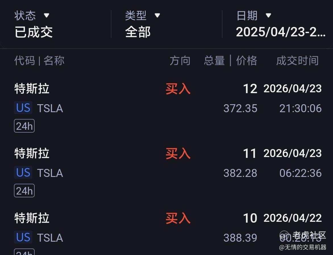Click the US market badge on third order
This screenshot has width=333, height=255.
pyautogui.click(x=23, y=238)
